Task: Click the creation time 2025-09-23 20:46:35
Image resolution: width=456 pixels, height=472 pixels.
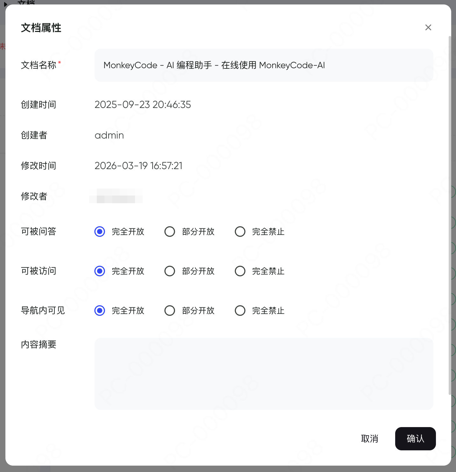Action: tap(143, 104)
